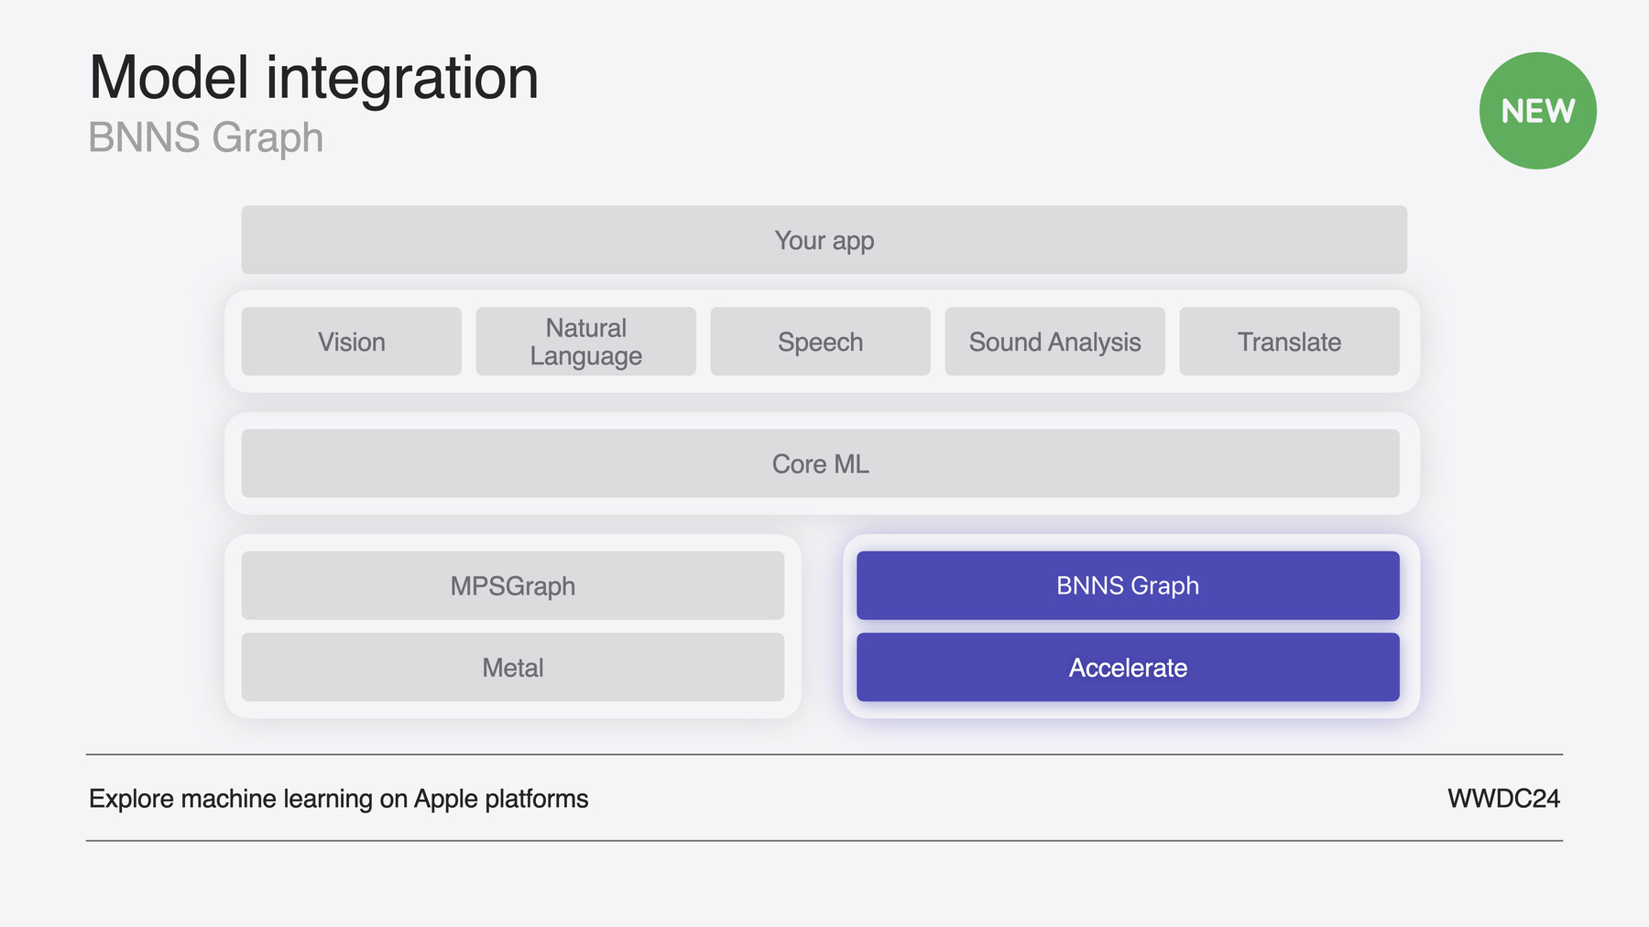This screenshot has width=1649, height=927.
Task: Click the Speech framework box
Action: point(821,342)
